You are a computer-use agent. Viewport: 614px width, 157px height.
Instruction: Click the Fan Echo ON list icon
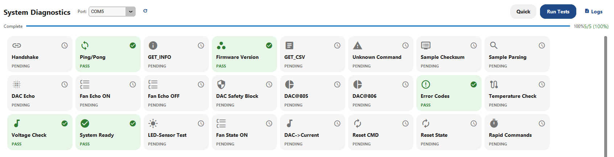click(x=85, y=84)
